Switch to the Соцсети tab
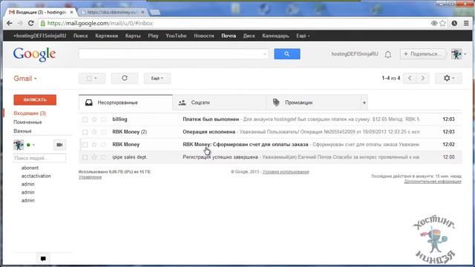475x267 pixels. point(220,102)
